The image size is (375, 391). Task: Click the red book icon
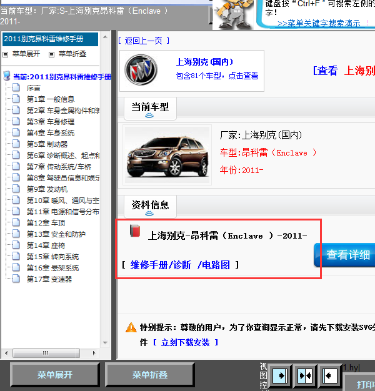(135, 230)
